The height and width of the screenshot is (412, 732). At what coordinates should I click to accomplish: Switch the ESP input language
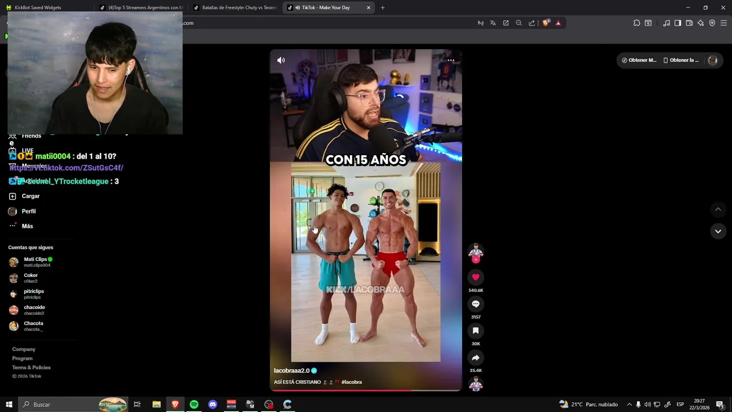click(x=680, y=405)
